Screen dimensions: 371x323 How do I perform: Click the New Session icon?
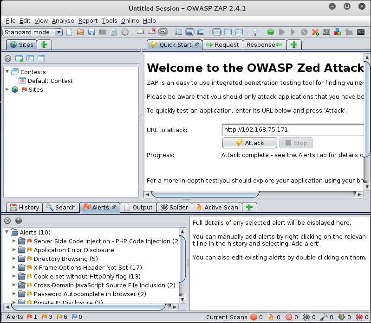pyautogui.click(x=69, y=32)
